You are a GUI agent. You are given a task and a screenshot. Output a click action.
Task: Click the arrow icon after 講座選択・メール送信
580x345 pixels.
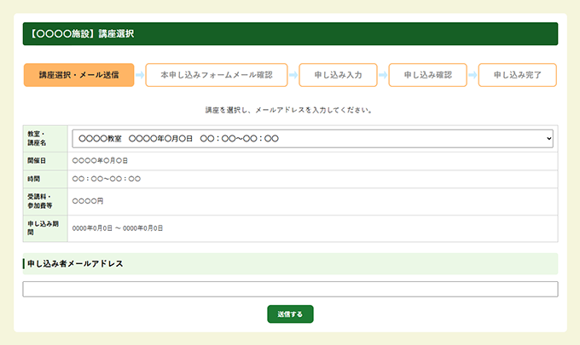[x=140, y=75]
